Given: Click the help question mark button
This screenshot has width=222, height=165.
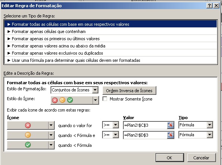Looking at the screenshot, I should pos(209,6).
